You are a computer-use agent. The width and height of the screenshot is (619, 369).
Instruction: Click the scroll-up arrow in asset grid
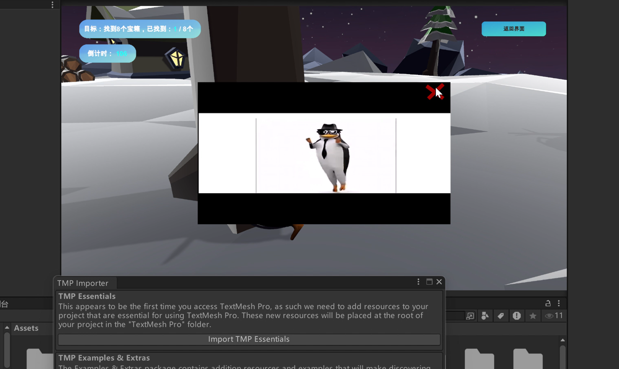tap(563, 340)
